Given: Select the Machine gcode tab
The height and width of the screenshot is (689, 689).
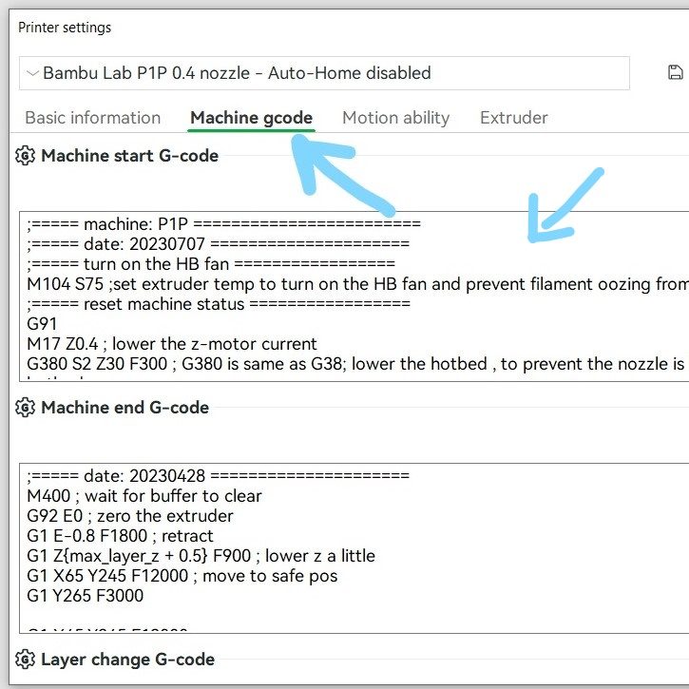Looking at the screenshot, I should (251, 118).
